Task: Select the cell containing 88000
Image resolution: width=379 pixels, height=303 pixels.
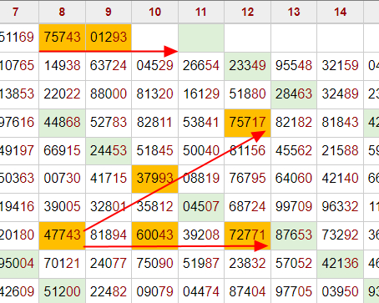Action: pyautogui.click(x=109, y=94)
